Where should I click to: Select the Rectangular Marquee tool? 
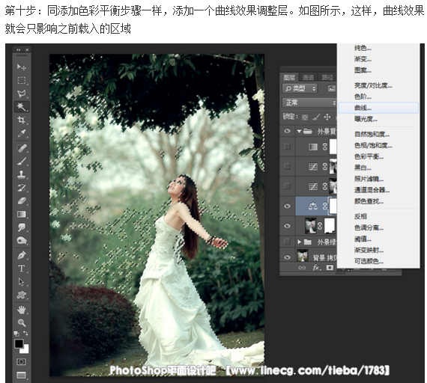[x=21, y=80]
